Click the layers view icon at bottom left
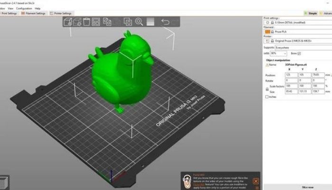Image resolution: width=332 pixels, height=190 pixels. tap(4, 182)
